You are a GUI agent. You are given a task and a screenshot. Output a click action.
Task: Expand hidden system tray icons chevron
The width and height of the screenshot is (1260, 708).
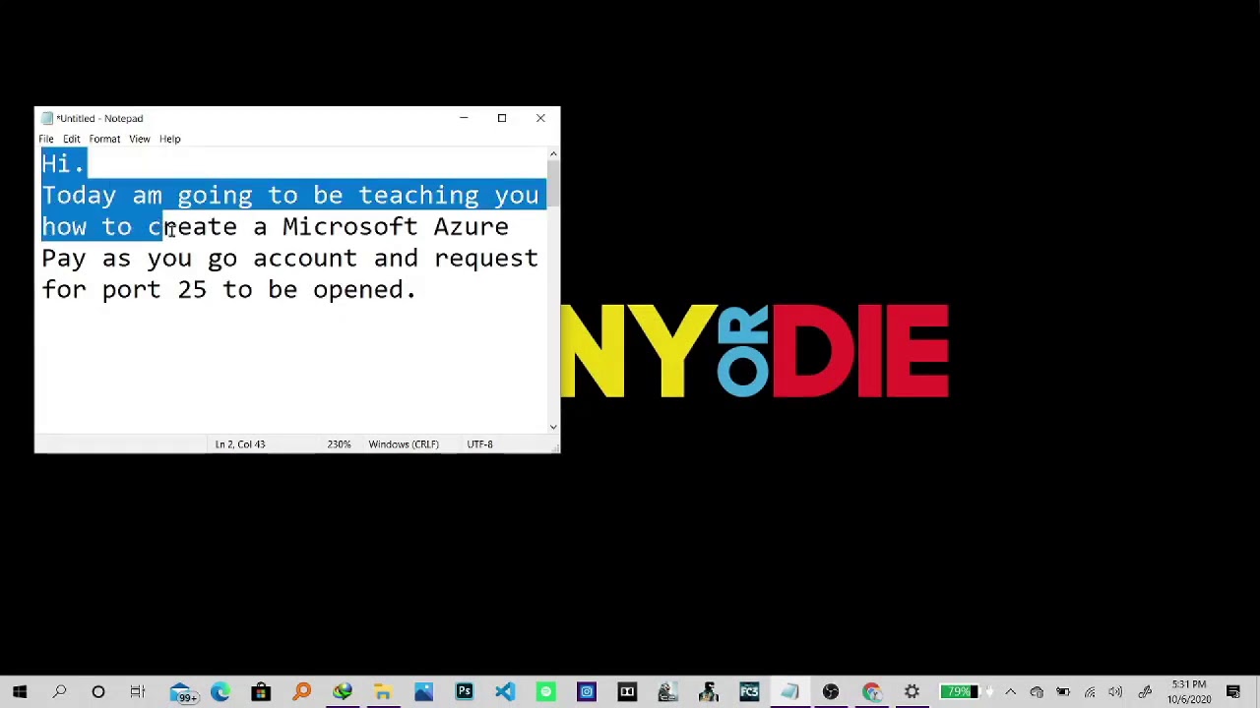[1010, 692]
